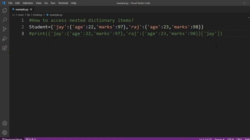250x140 pixels.
Task: Click the hp breadcrumb segment
Action: point(29,15)
